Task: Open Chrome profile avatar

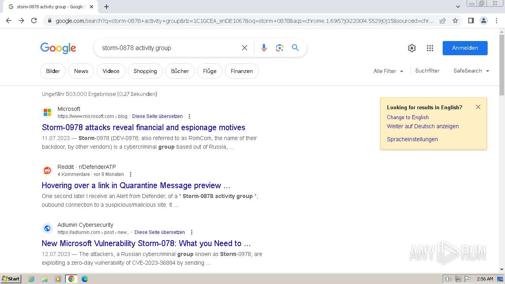Action: 483,21
